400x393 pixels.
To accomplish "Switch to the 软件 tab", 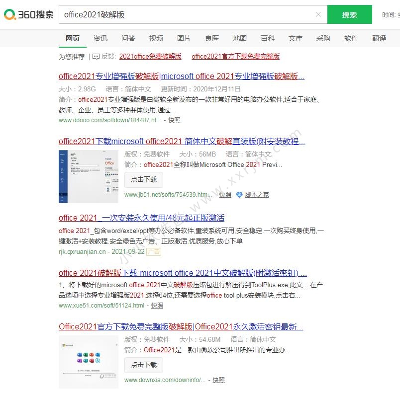I will pyautogui.click(x=351, y=38).
